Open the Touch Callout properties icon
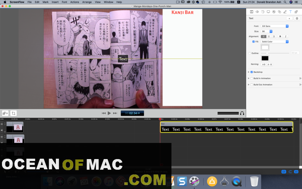 pyautogui.click(x=280, y=12)
